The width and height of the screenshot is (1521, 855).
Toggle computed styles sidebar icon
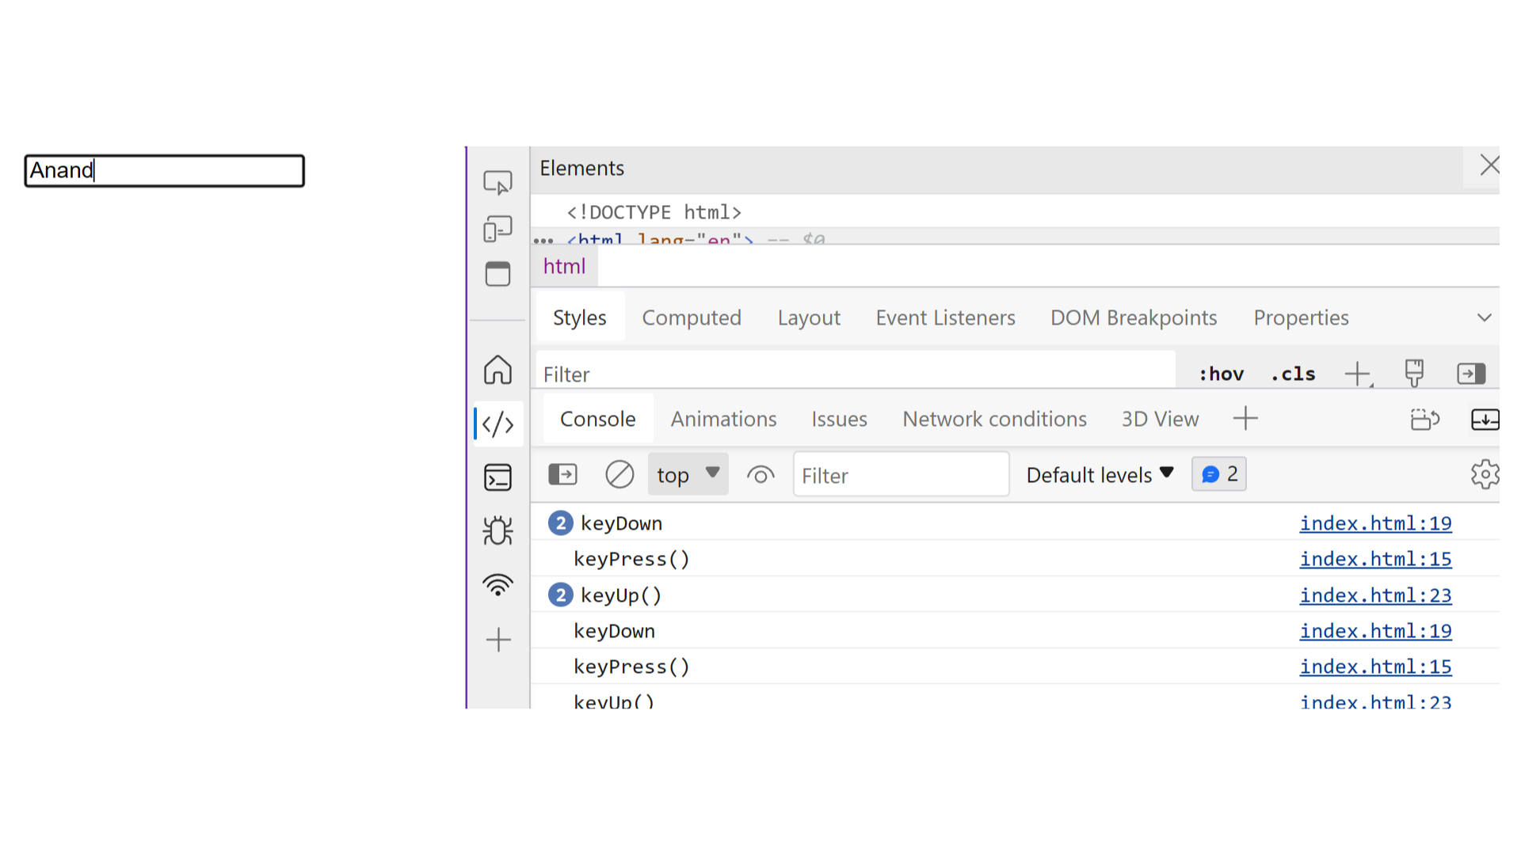click(1471, 374)
